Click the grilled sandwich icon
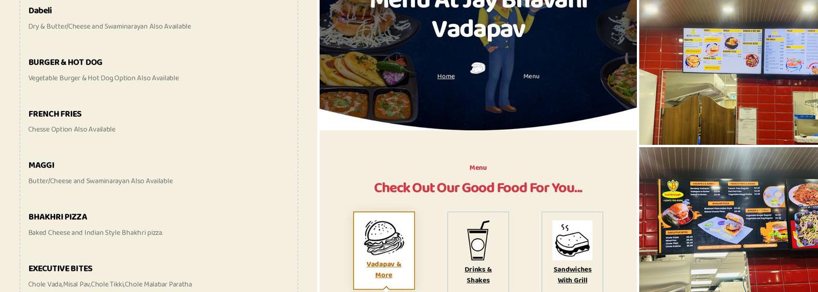This screenshot has width=818, height=292. (x=572, y=240)
